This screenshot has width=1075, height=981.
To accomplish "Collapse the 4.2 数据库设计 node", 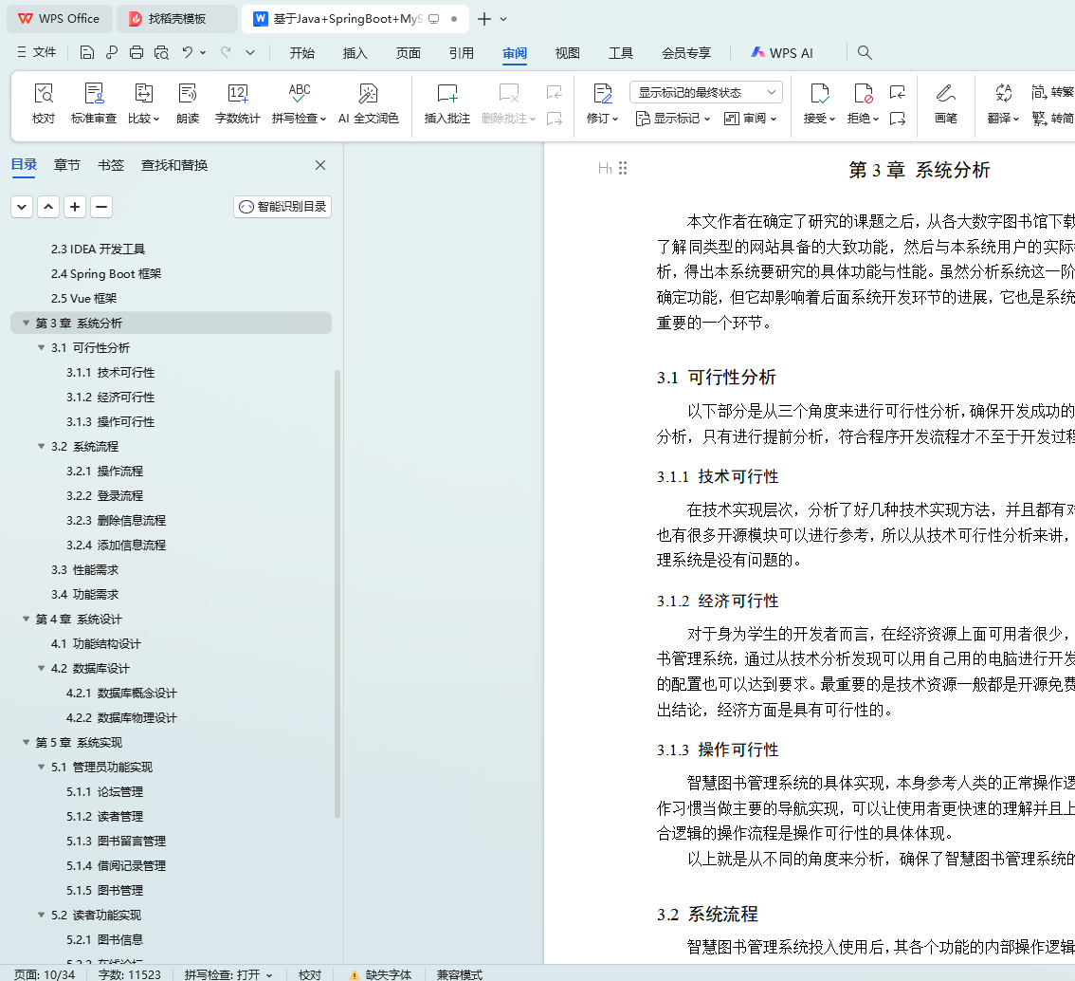I will (41, 668).
